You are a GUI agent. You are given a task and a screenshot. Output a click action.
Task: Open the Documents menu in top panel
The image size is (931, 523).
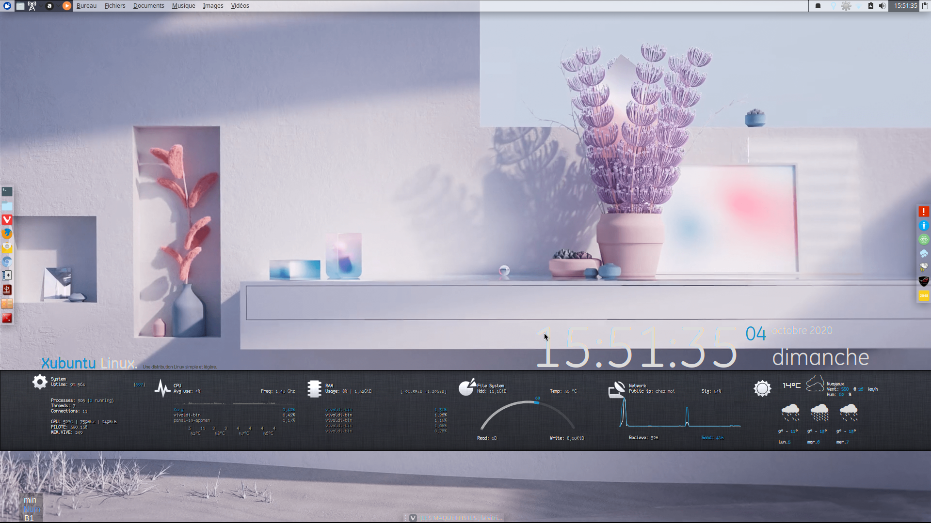[x=148, y=6]
